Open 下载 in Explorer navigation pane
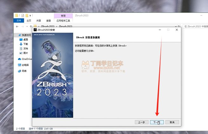Viewport: 208px width, 134px height. [26, 44]
